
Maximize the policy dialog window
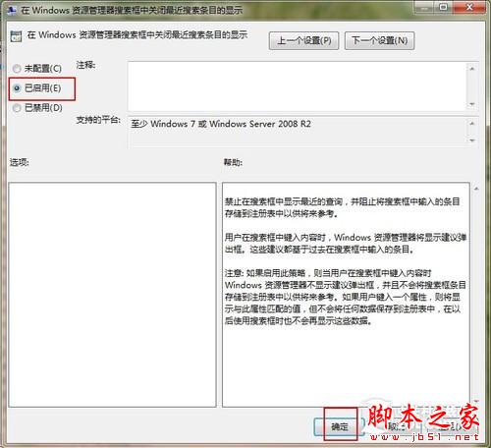tap(444, 7)
